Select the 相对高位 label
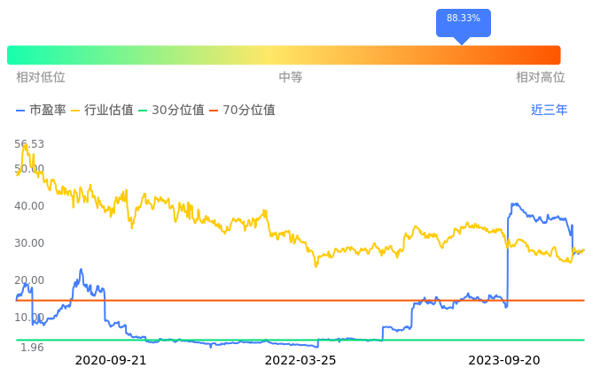This screenshot has width=608, height=391. [x=540, y=78]
